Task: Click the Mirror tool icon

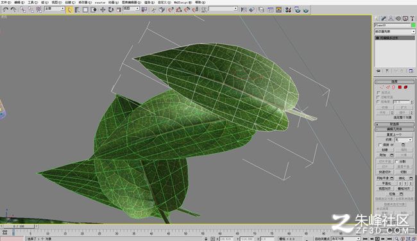Action: (x=243, y=10)
